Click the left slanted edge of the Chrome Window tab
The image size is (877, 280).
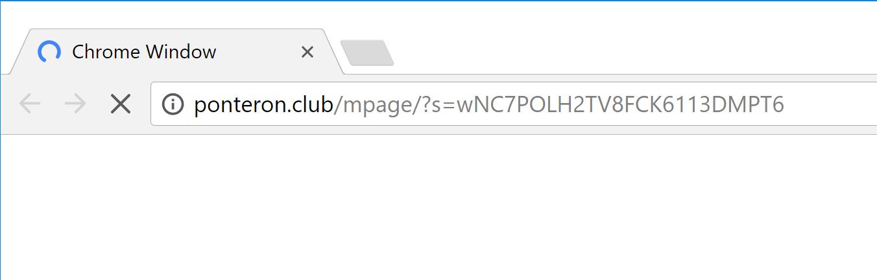click(x=18, y=52)
